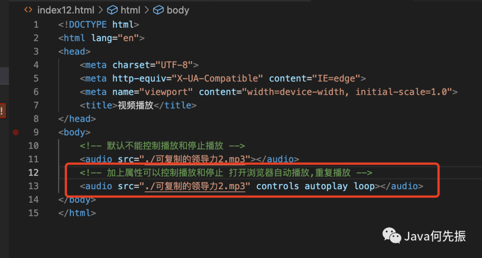Expand the chevron between index12.html and html

tap(100, 10)
